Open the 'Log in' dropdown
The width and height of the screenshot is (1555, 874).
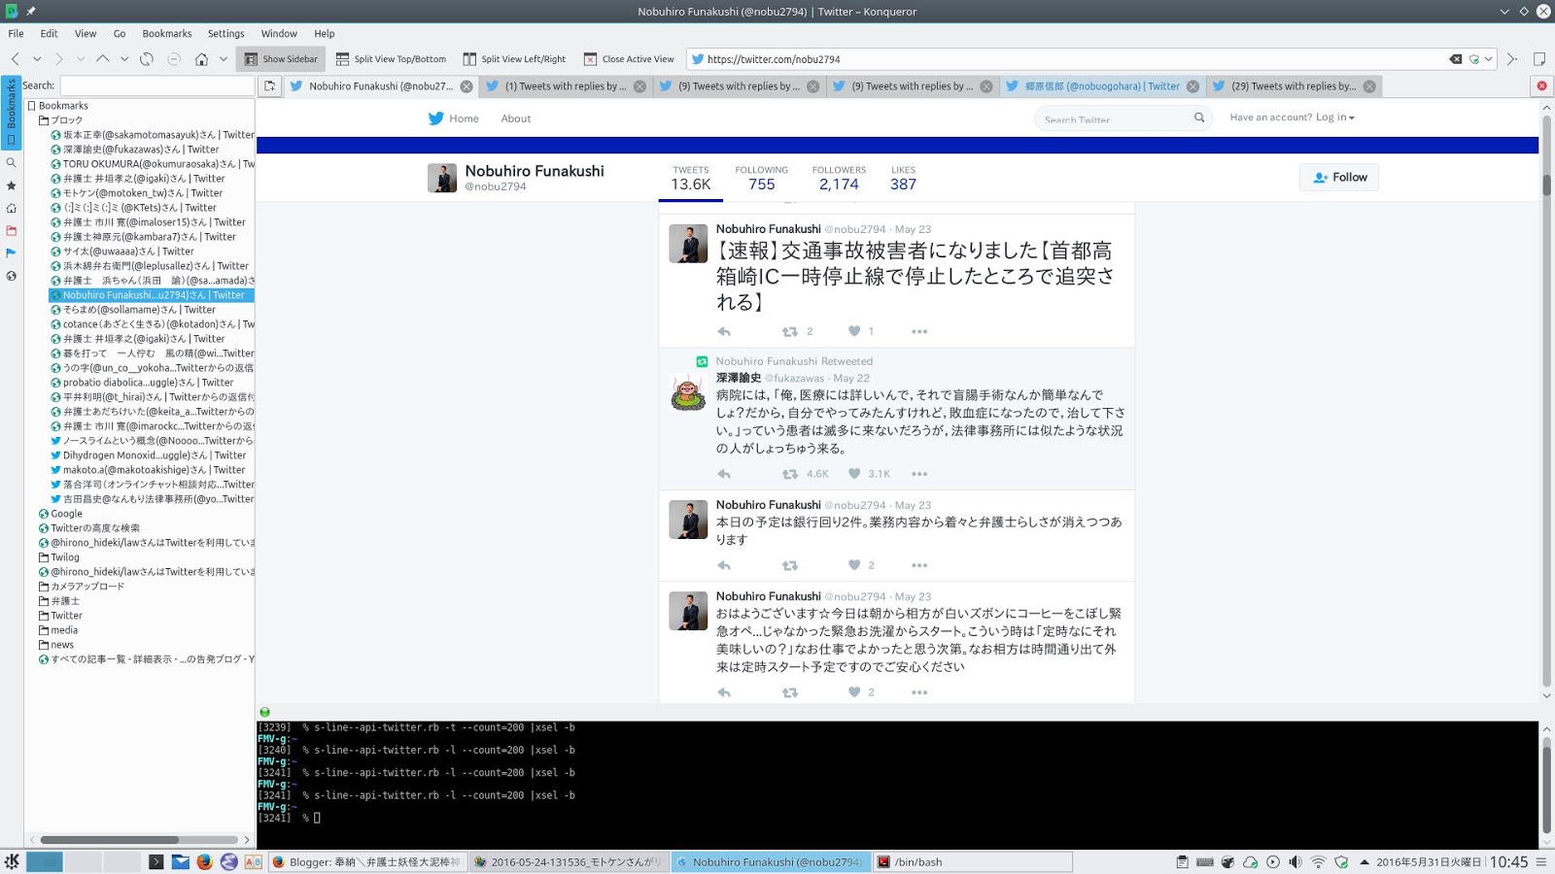[1335, 118]
